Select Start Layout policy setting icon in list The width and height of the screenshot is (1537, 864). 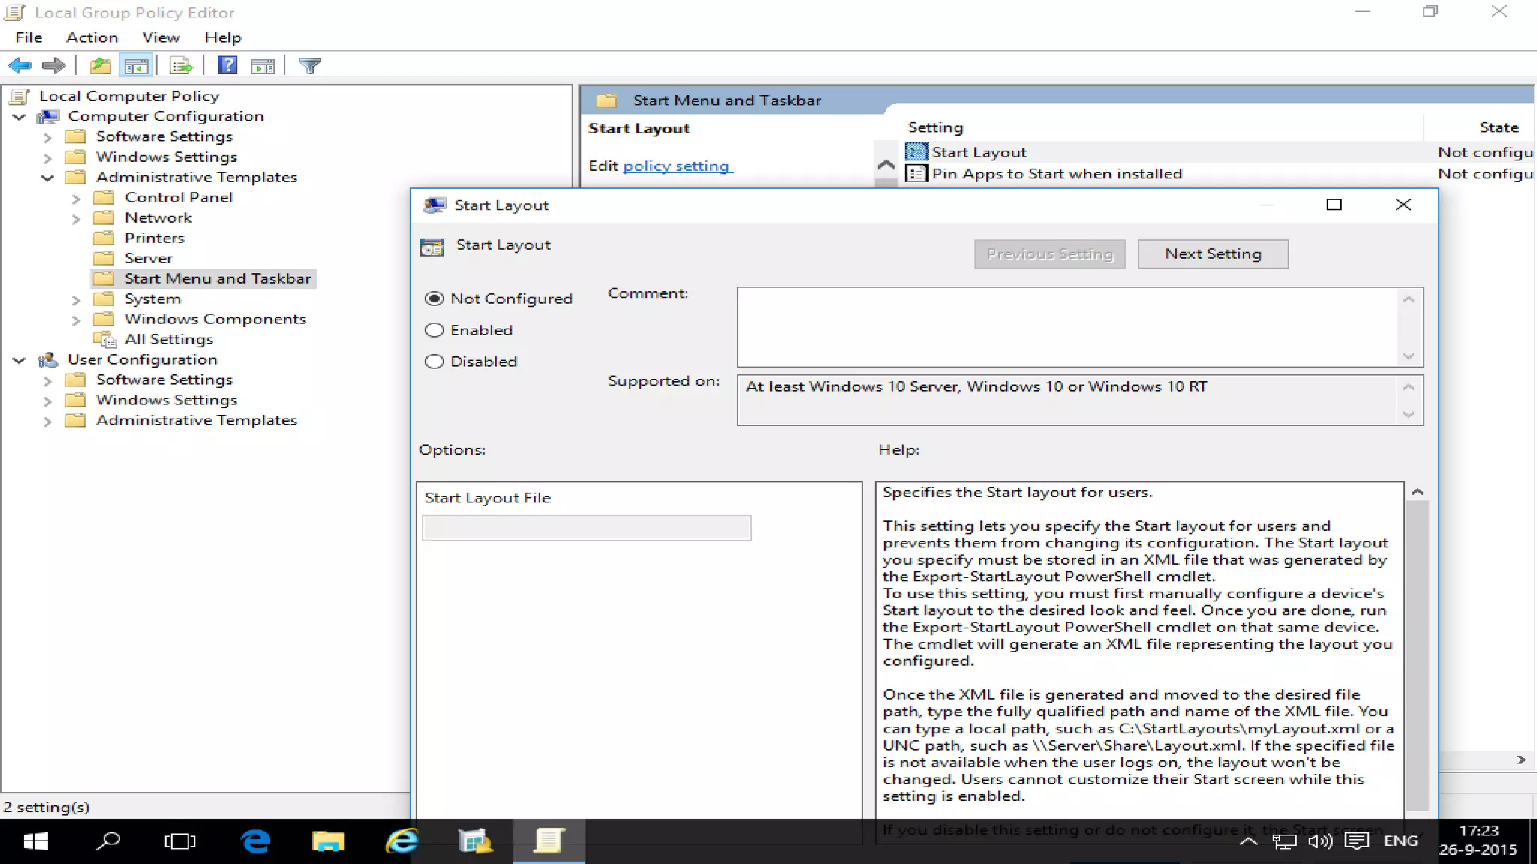pos(916,152)
